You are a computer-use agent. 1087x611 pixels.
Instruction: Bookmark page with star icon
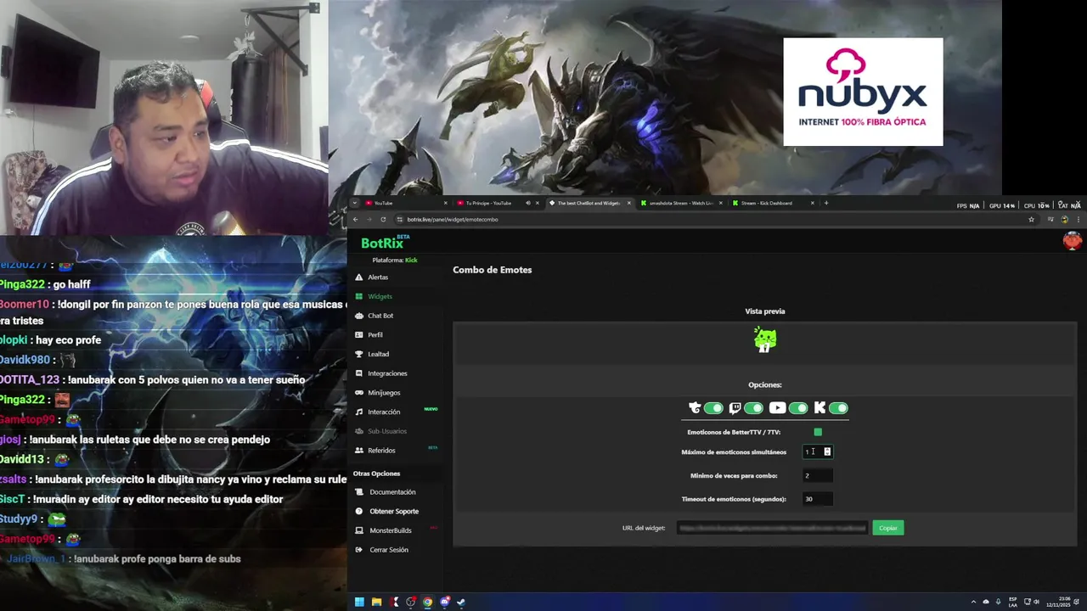coord(1032,219)
